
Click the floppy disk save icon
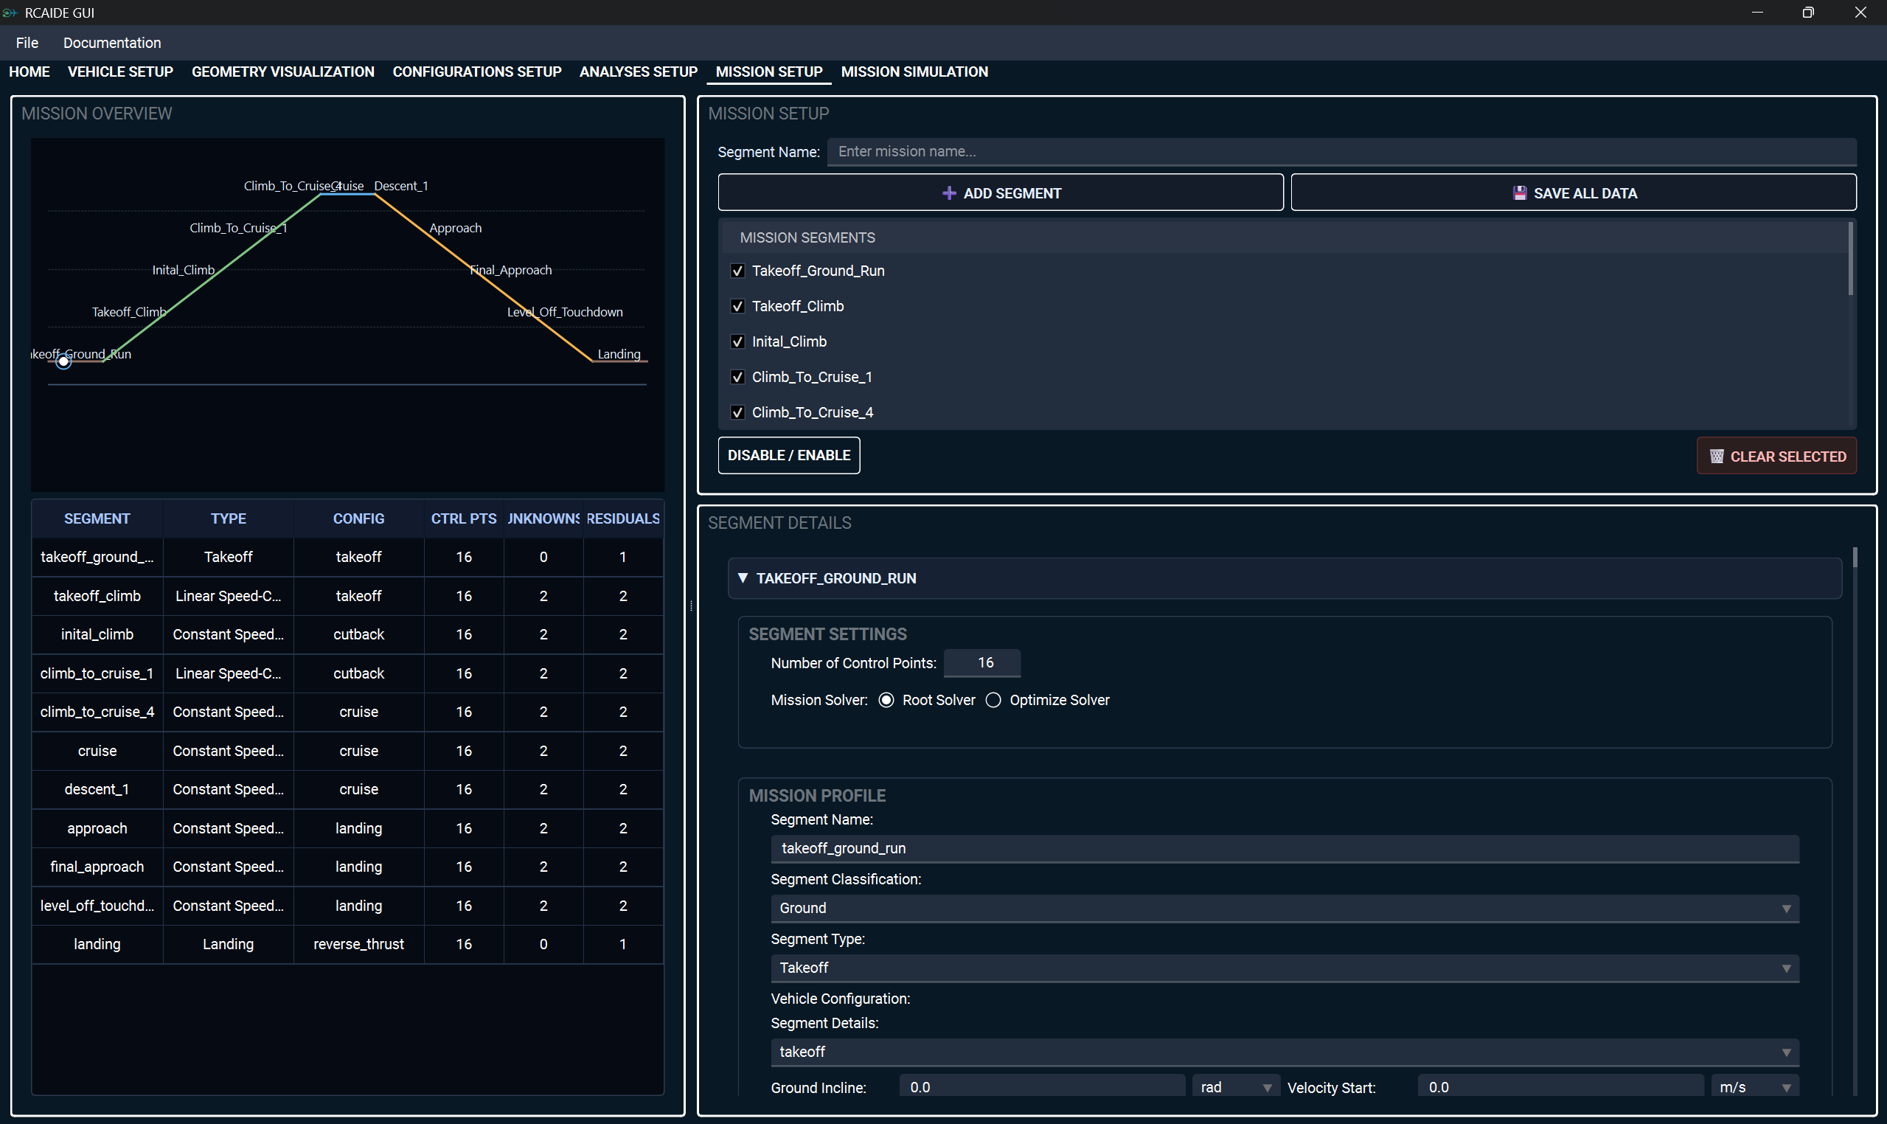pos(1519,193)
